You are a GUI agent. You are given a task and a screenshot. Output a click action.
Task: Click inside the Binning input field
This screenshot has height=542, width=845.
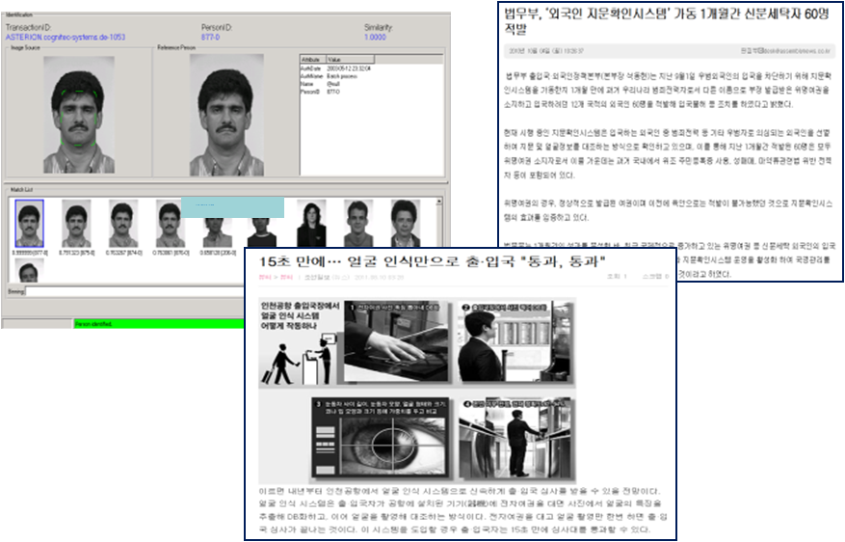tap(135, 291)
